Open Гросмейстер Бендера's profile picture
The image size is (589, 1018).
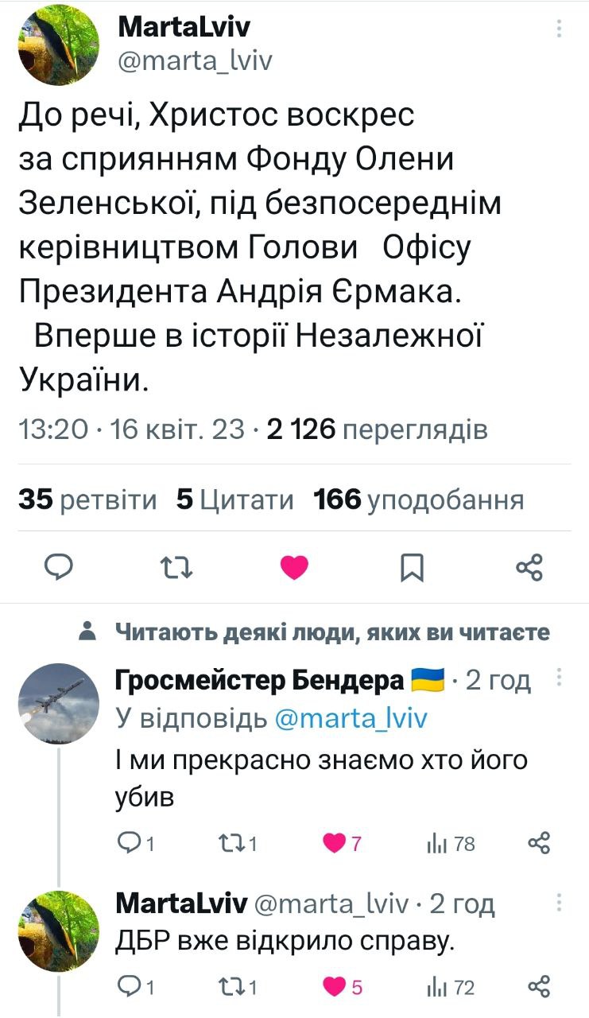59,704
